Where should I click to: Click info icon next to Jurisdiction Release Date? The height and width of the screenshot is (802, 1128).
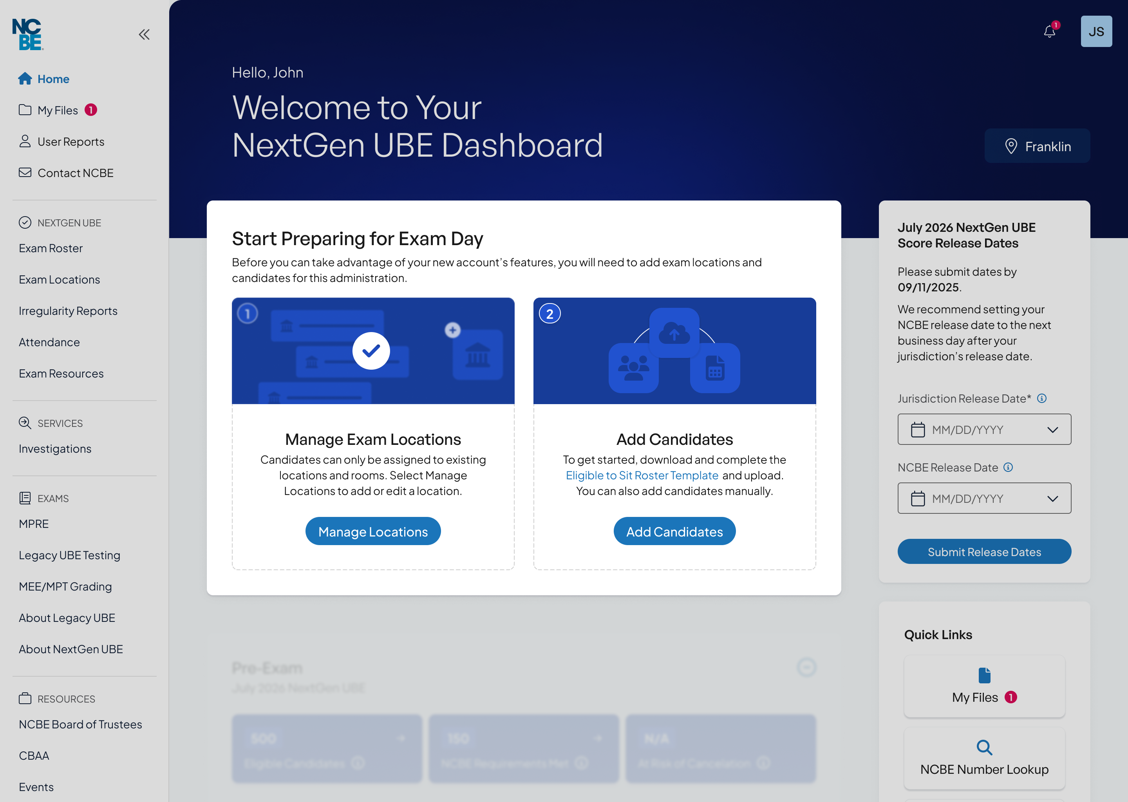(x=1041, y=399)
